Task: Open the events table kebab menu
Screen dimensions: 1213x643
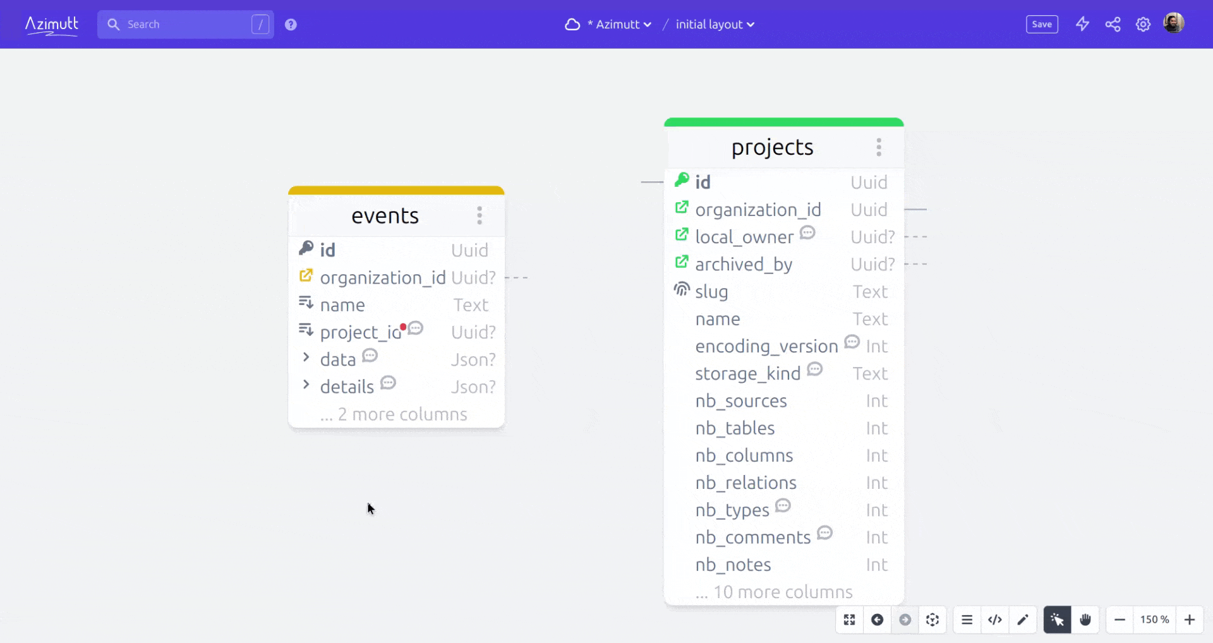Action: (x=480, y=215)
